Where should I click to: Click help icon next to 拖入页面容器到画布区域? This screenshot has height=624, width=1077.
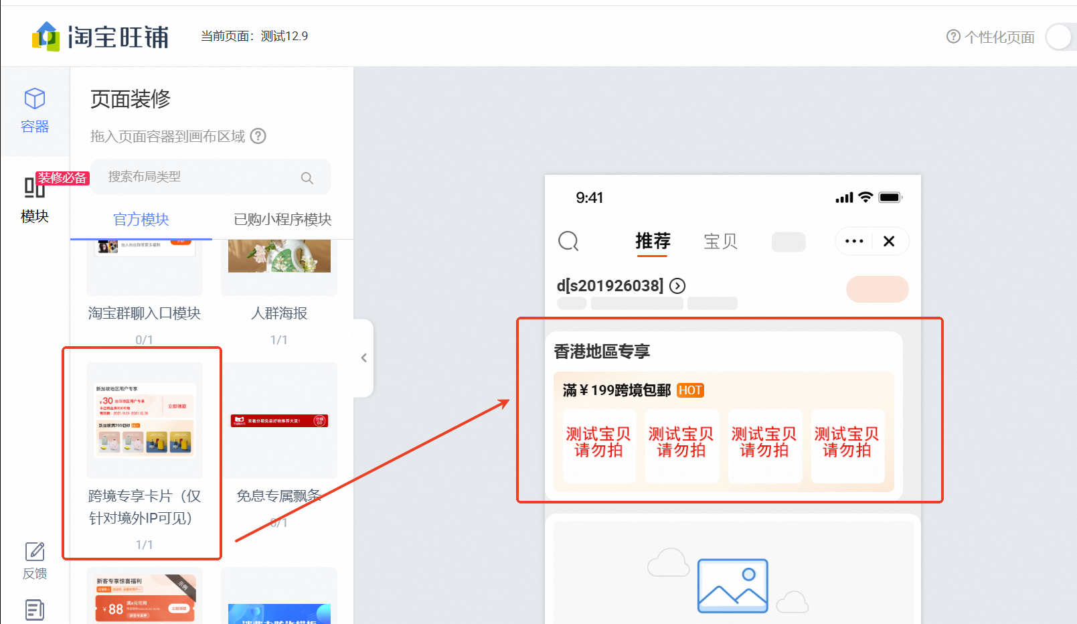(258, 137)
